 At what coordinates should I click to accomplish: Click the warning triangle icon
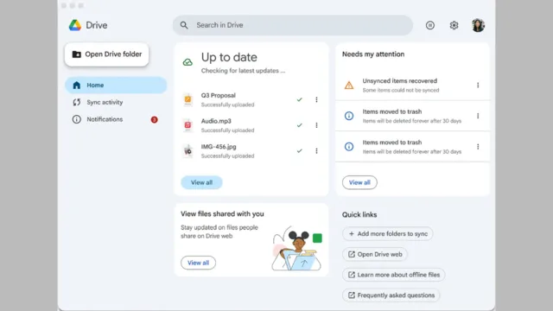click(349, 85)
